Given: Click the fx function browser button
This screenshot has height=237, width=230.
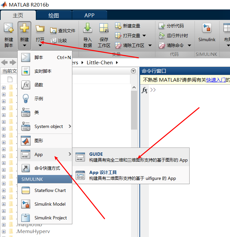Looking at the screenshot, I should (145, 90).
